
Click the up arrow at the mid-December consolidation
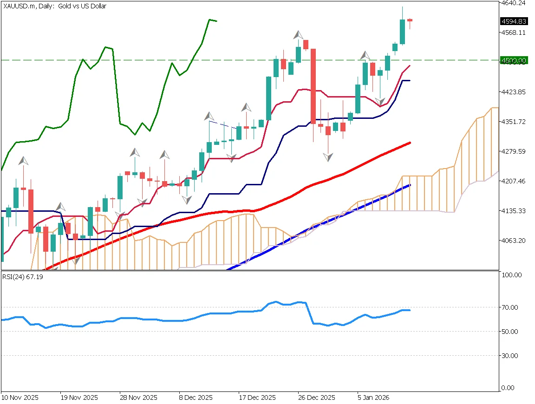[x=209, y=117]
